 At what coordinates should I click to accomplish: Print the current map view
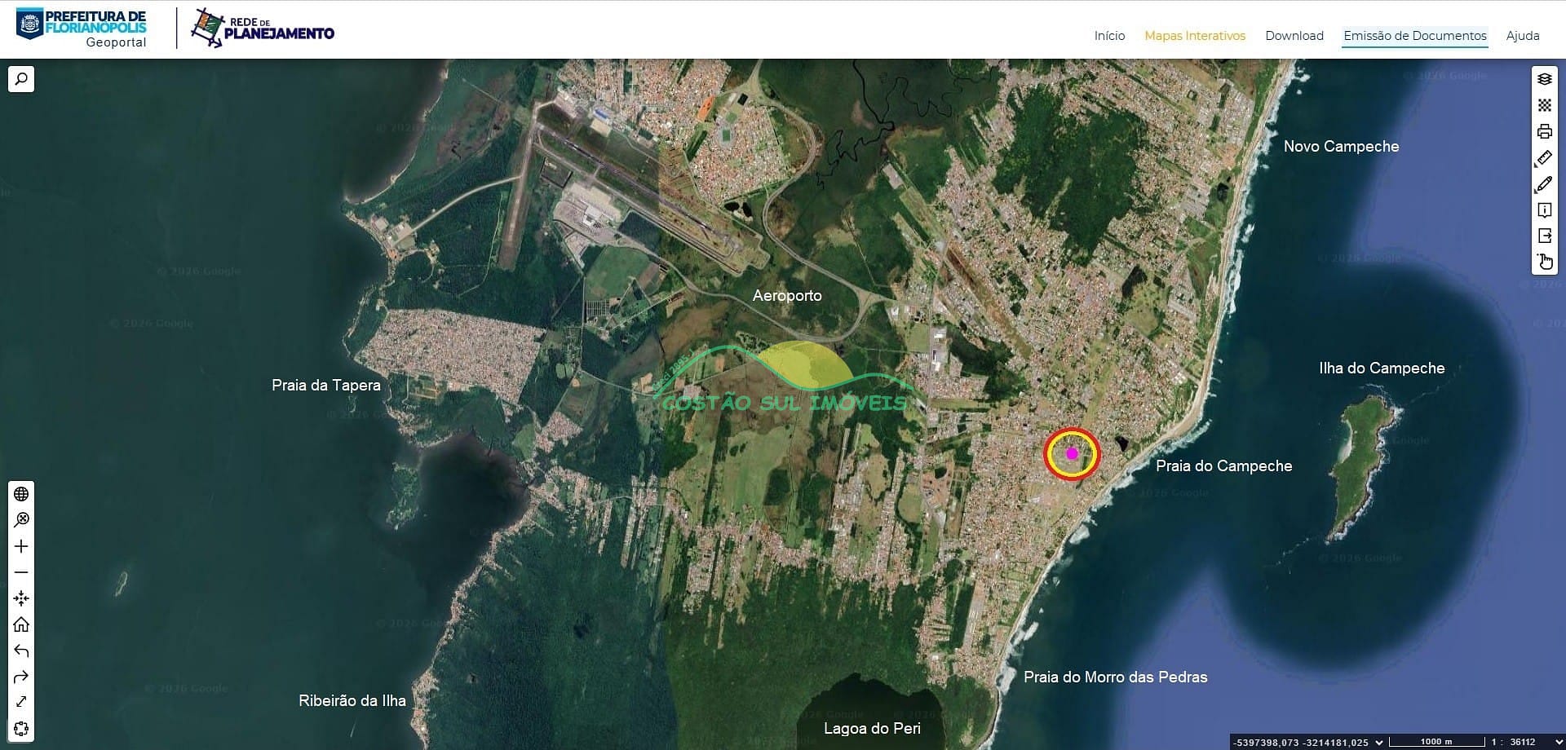point(1544,131)
